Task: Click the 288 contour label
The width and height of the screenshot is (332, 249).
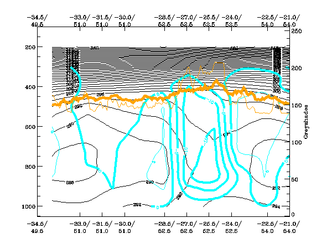Action: click(70, 182)
